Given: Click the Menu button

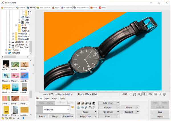Looking at the screenshot, I should pos(160,116).
